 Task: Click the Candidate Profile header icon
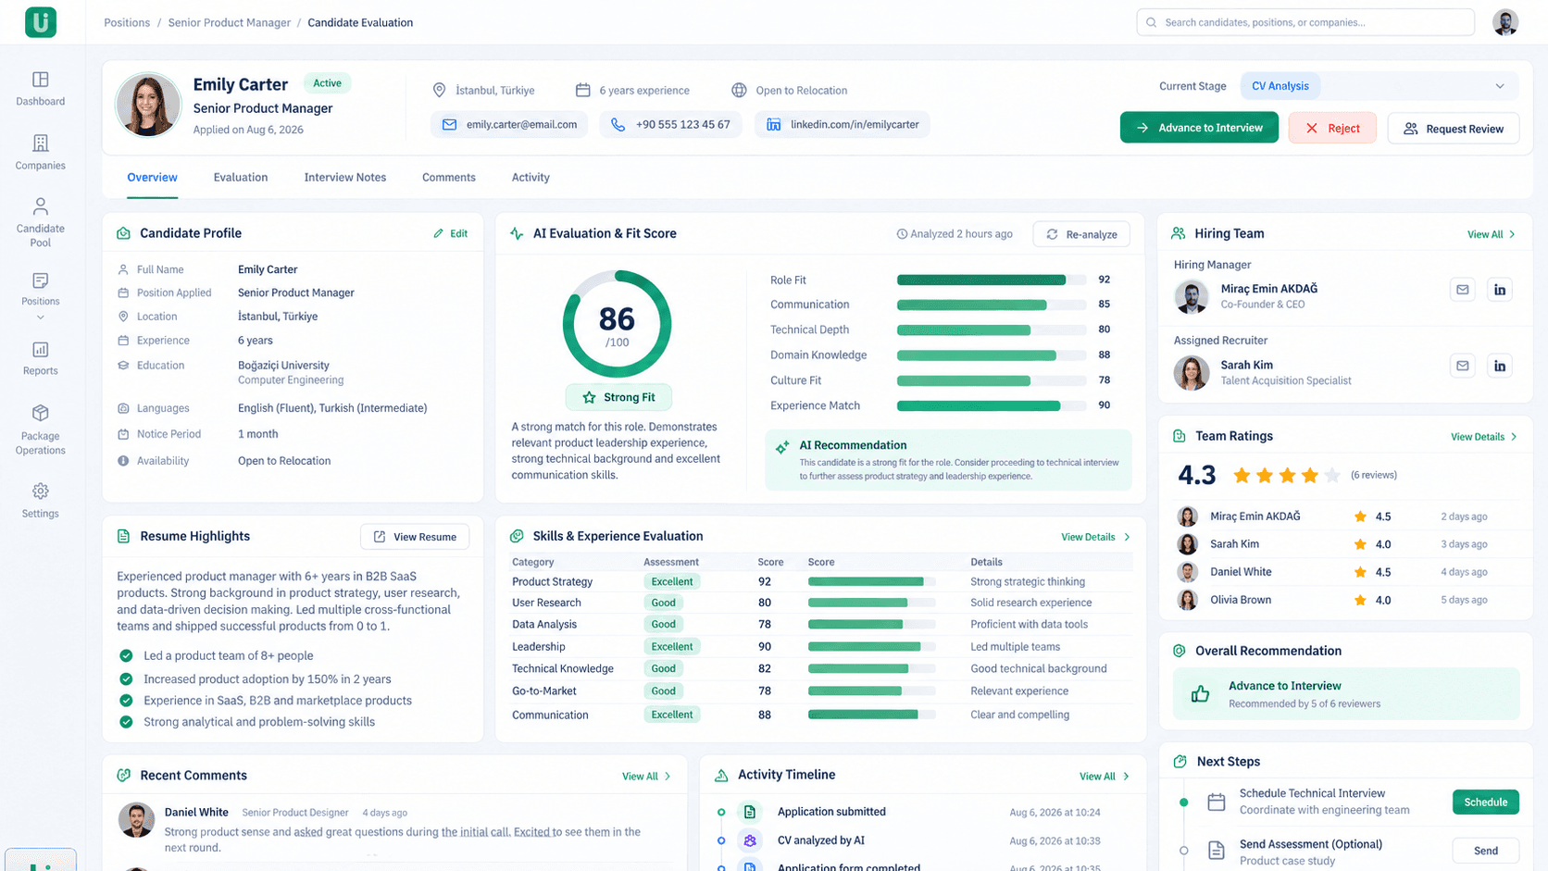pos(123,233)
